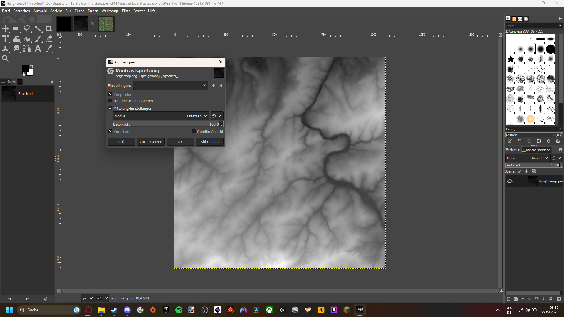Image resolution: width=564 pixels, height=317 pixels.
Task: Select the Eraser tool
Action: tap(49, 39)
